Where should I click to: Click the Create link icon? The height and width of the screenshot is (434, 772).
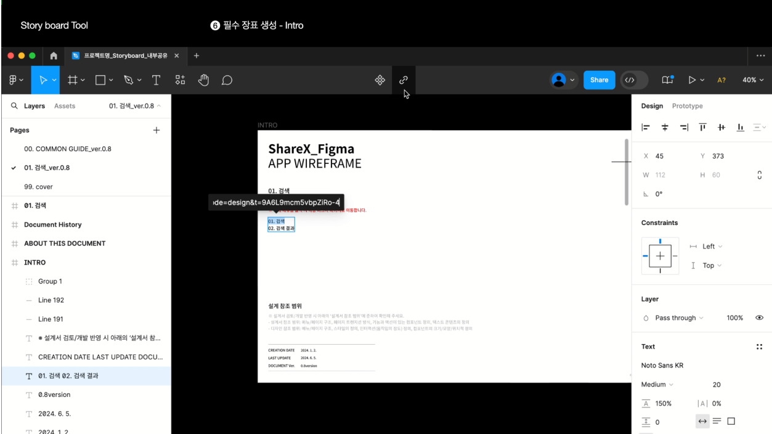[x=404, y=80]
